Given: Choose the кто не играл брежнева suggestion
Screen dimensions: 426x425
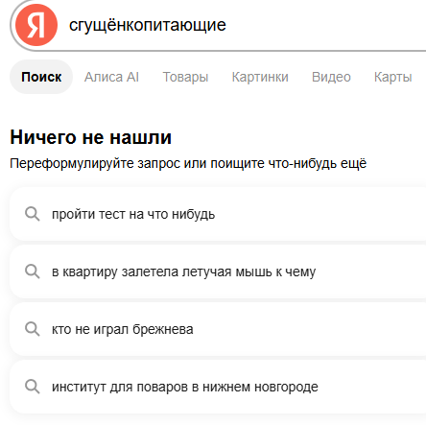Looking at the screenshot, I should [x=123, y=329].
